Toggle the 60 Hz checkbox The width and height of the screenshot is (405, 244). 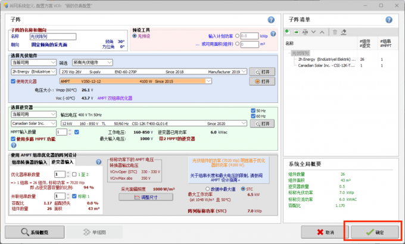[x=253, y=116]
